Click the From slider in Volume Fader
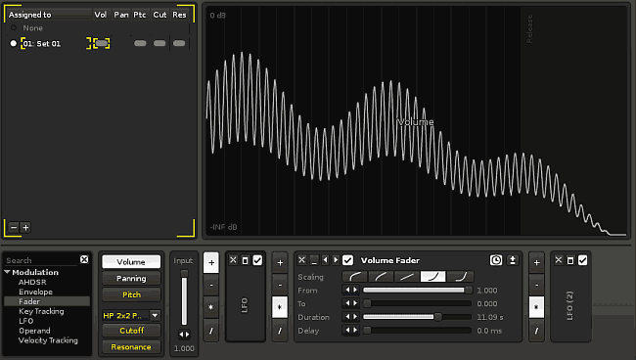The width and height of the screenshot is (636, 360). (417, 290)
